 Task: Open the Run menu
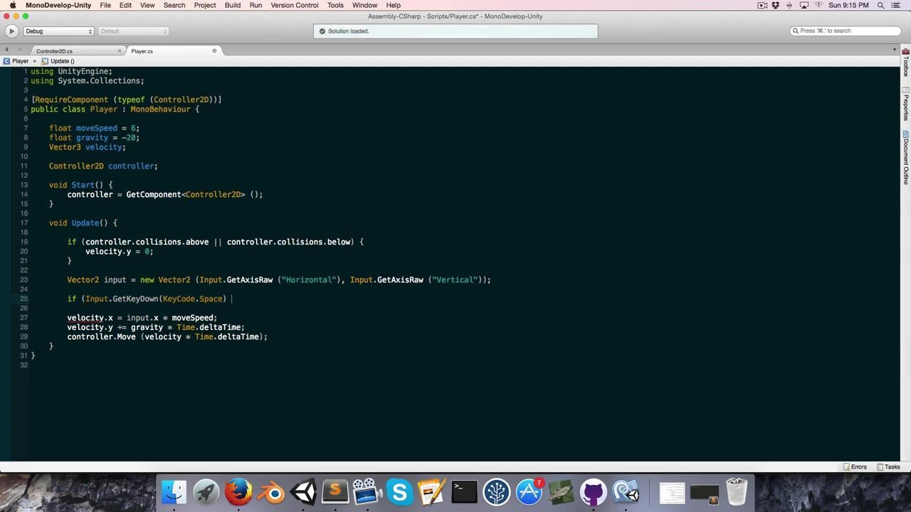coord(256,5)
